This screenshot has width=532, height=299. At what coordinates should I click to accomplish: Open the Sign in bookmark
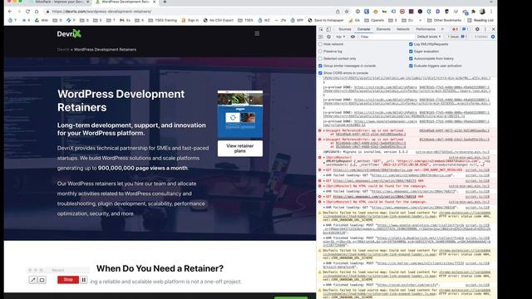click(x=190, y=20)
